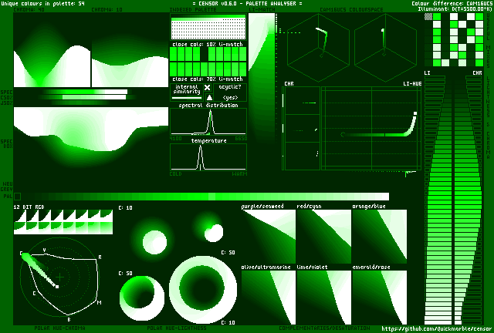
Task: Click the small square before the gradient strip
Action: [17, 197]
